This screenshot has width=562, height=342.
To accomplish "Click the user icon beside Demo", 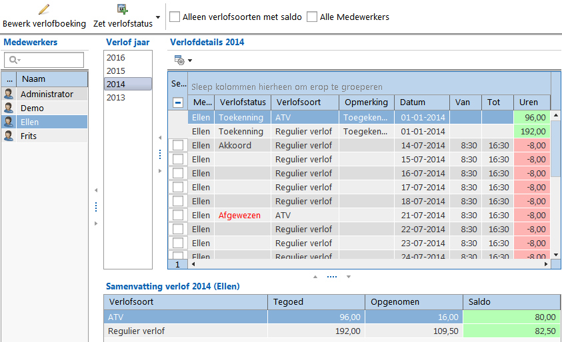I will coord(9,108).
